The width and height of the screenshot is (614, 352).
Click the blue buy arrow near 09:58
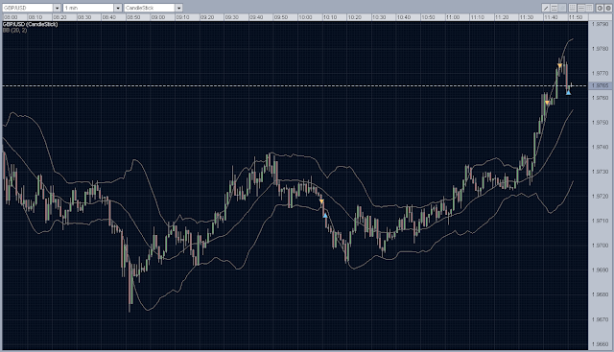point(325,216)
